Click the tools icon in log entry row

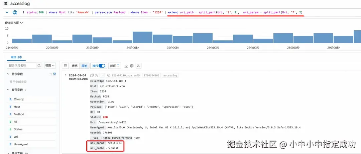[x=97, y=75]
